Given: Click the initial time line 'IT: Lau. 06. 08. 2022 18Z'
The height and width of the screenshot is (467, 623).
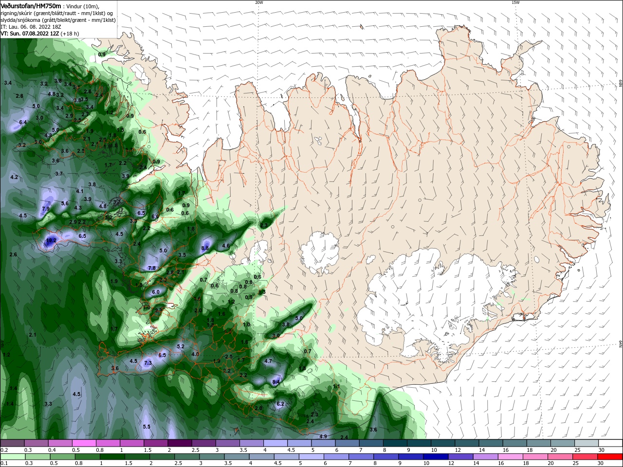Looking at the screenshot, I should pyautogui.click(x=30, y=27).
